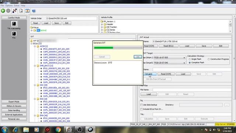Open Chrome from taskbar

[x=58, y=130]
